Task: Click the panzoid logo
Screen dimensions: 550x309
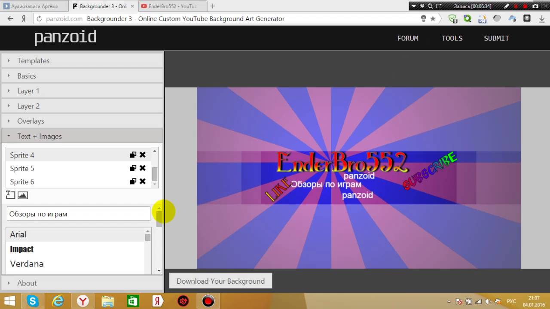Action: coord(65,38)
